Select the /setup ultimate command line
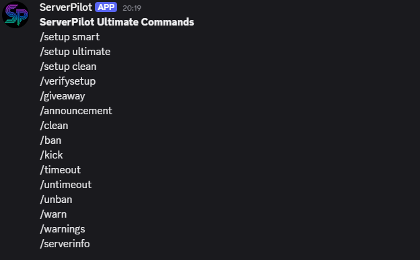420x260 pixels. 75,52
